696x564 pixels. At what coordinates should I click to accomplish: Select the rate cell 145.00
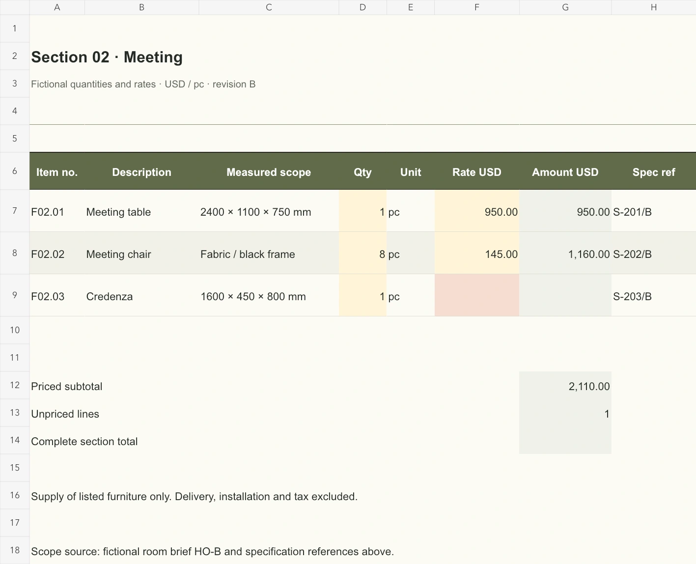point(476,254)
